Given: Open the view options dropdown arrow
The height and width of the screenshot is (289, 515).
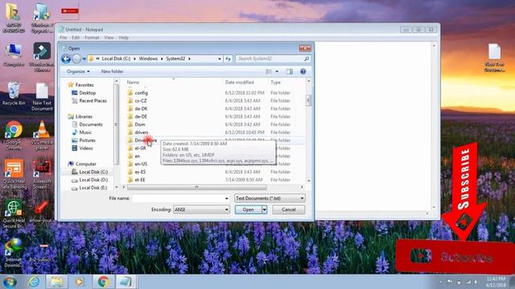Looking at the screenshot, I should click(277, 71).
